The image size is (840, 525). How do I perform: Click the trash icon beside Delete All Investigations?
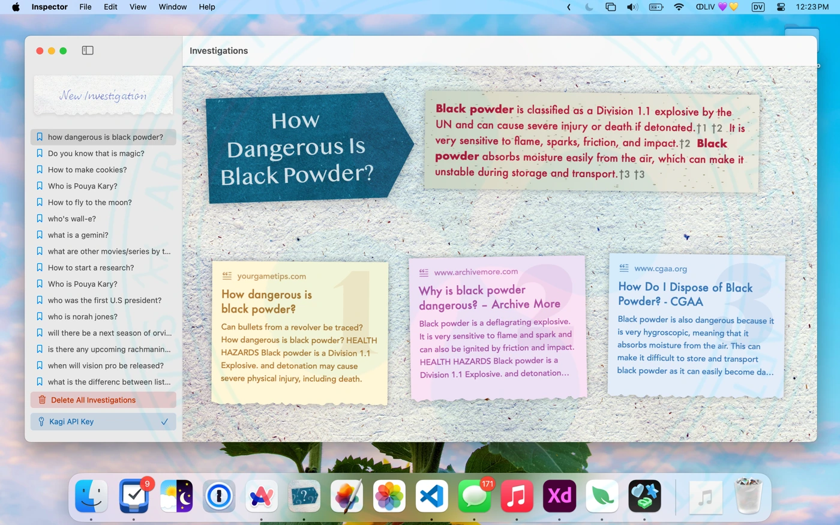click(42, 400)
